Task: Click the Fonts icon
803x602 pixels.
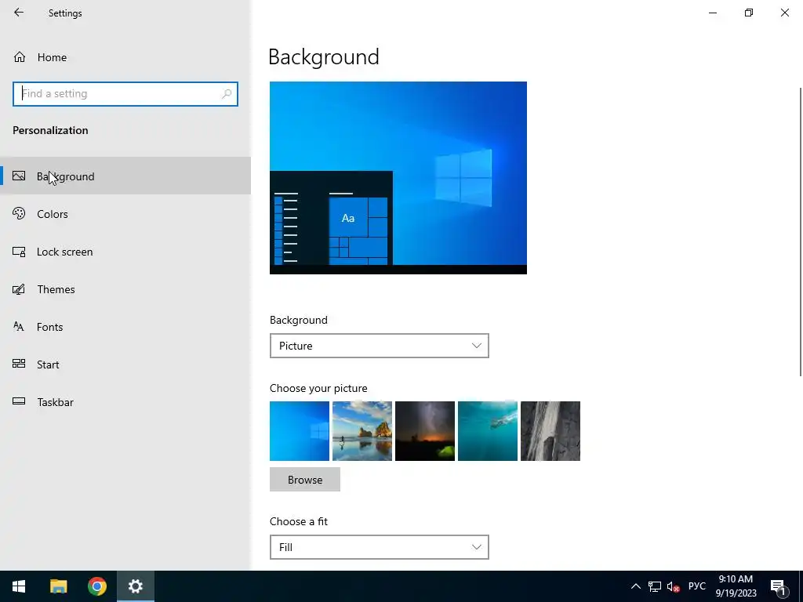Action: click(19, 327)
